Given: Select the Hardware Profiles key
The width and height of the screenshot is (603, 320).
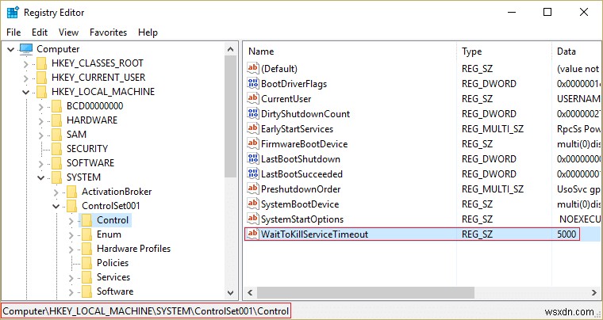Looking at the screenshot, I should pos(133,248).
